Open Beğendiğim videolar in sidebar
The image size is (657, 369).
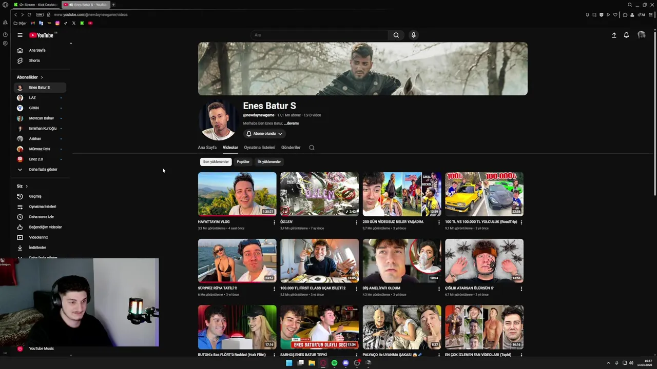[x=41, y=227]
